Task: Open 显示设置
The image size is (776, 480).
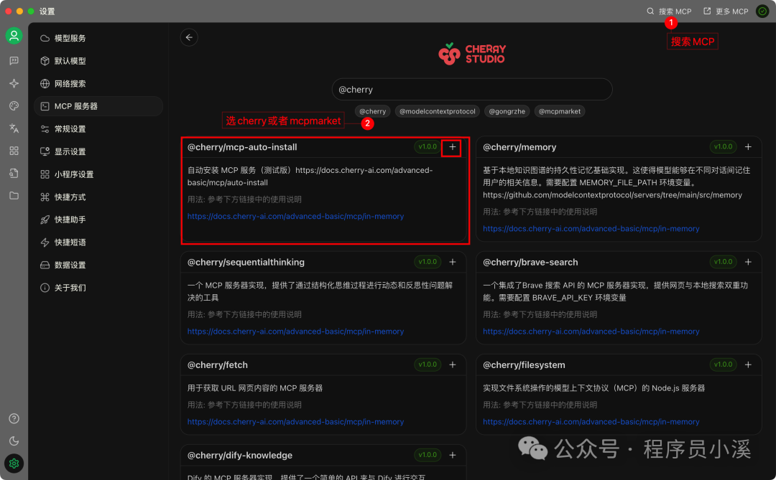Action: click(98, 152)
